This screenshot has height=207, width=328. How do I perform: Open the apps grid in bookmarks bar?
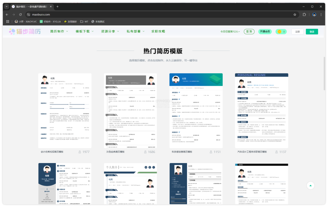point(8,22)
